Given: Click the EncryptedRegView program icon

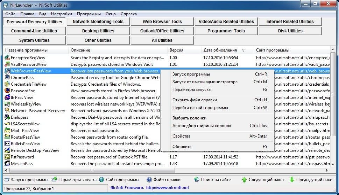Looking at the screenshot, I should coord(7,57).
